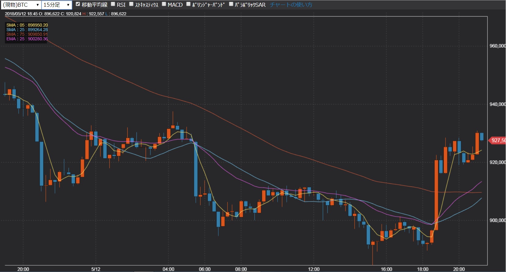Viewport: 506px width, 272px height.
Task: Click the 08:00 time axis label
Action: [x=241, y=269]
